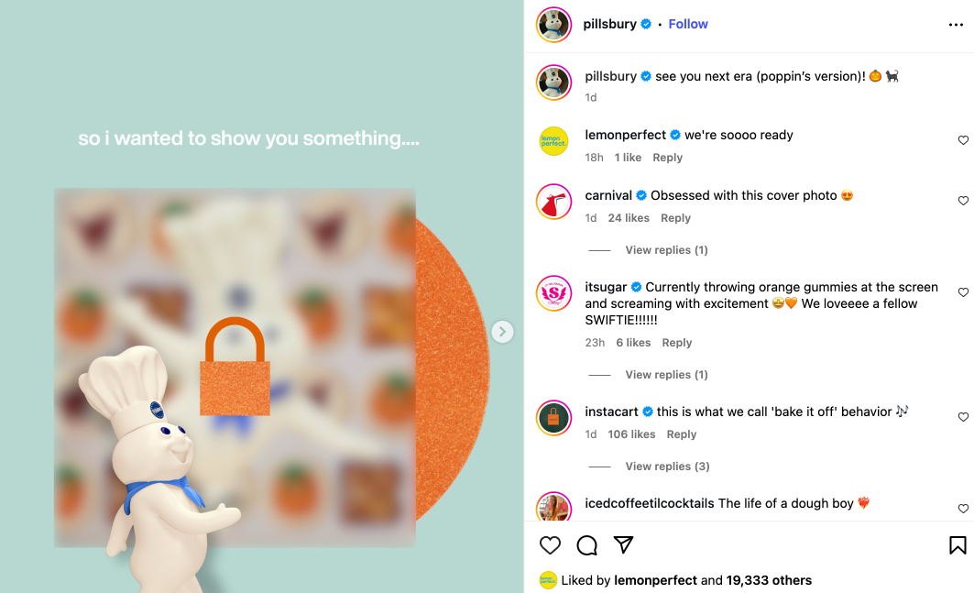Viewport: 974px width, 593px height.
Task: Like the post with the heart icon
Action: [x=550, y=545]
